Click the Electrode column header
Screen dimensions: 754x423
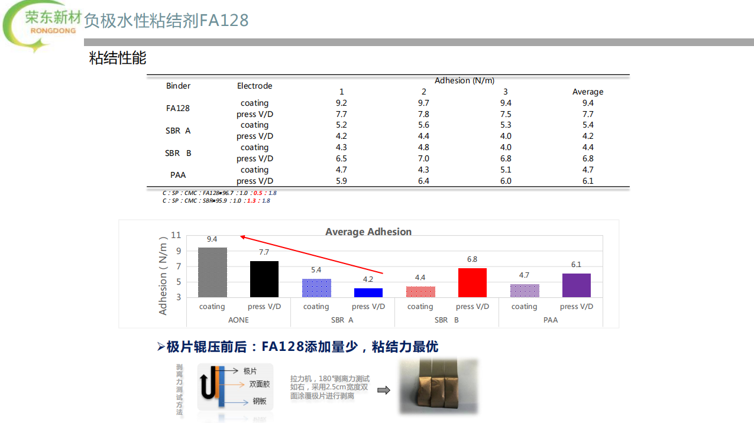click(255, 86)
